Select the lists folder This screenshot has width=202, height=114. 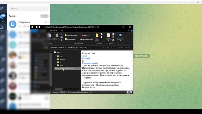click(x=61, y=66)
